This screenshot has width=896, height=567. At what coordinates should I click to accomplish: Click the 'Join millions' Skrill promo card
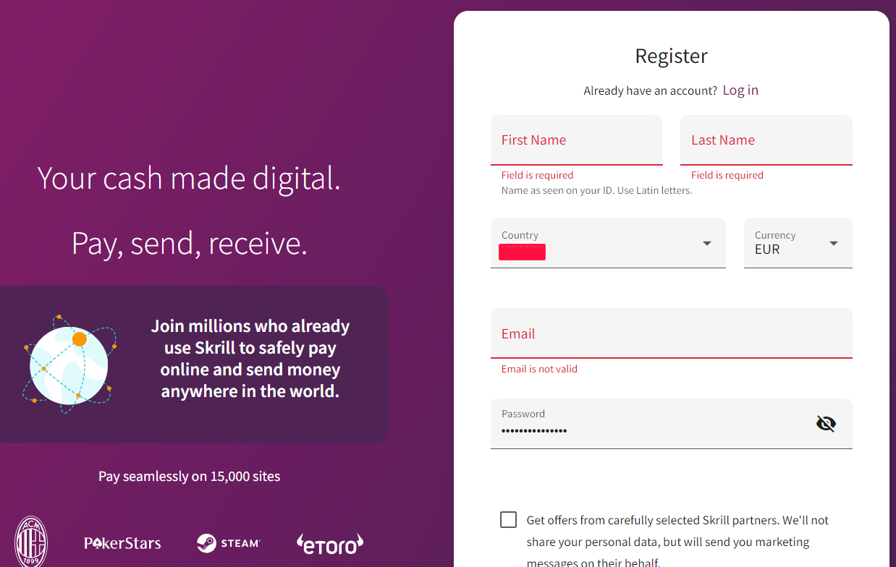194,364
